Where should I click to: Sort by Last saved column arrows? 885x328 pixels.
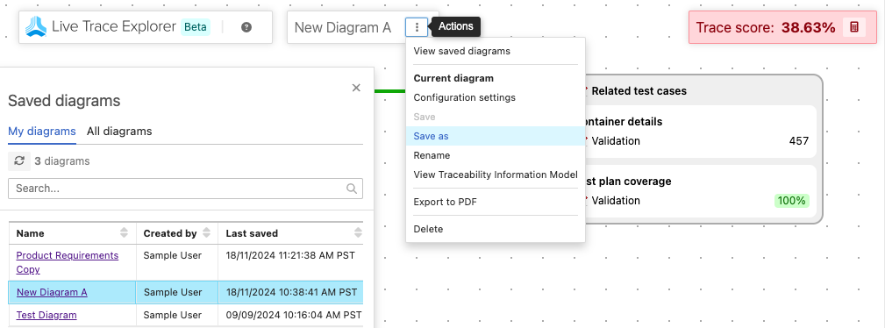click(x=358, y=233)
